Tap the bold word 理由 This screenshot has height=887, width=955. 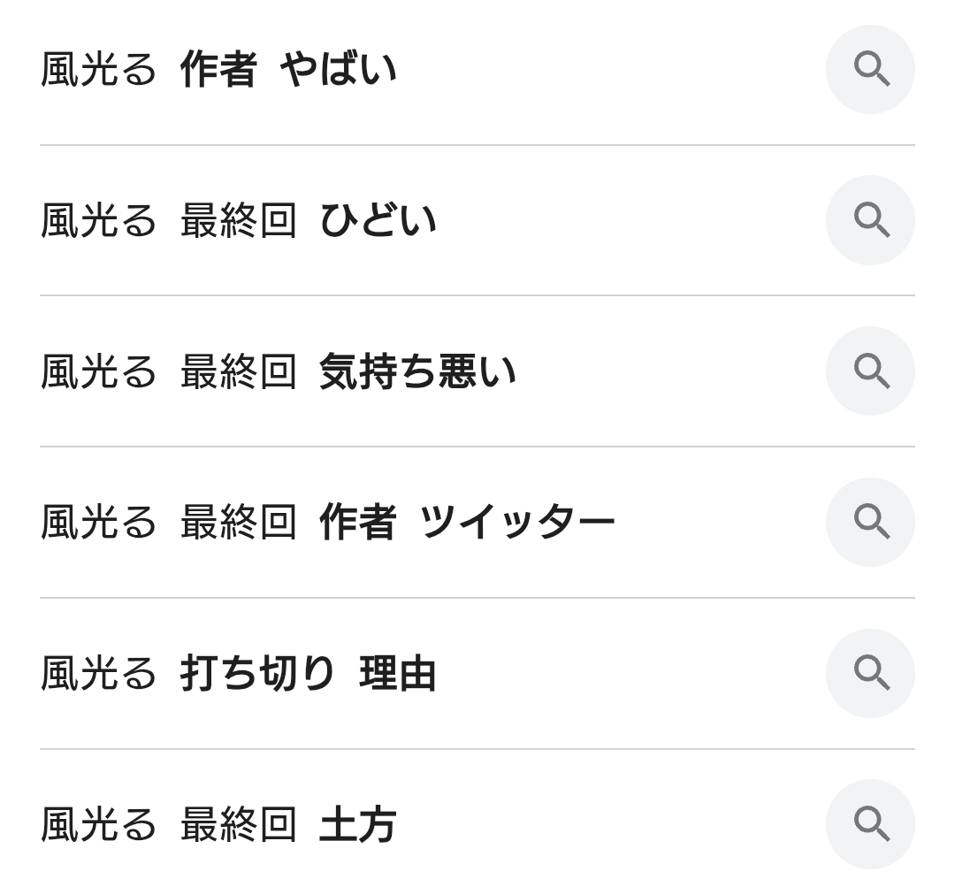click(398, 674)
